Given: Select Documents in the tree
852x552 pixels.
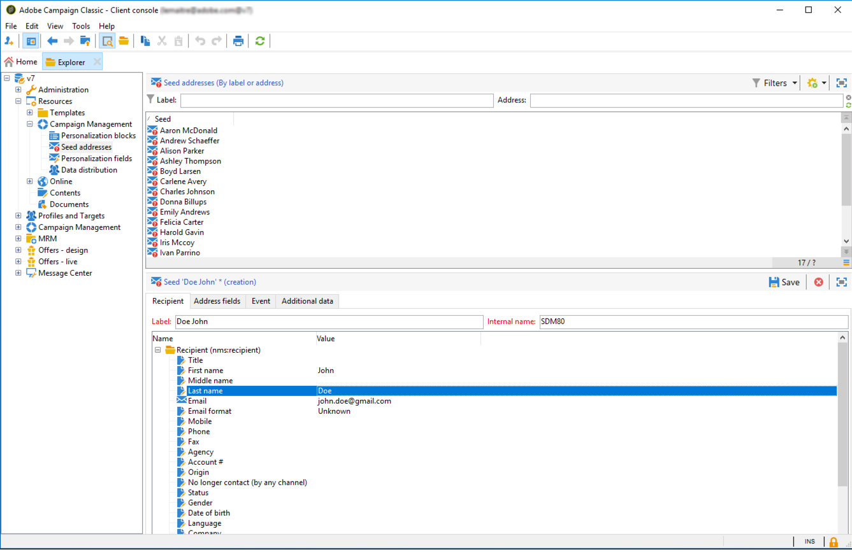Looking at the screenshot, I should (x=69, y=204).
